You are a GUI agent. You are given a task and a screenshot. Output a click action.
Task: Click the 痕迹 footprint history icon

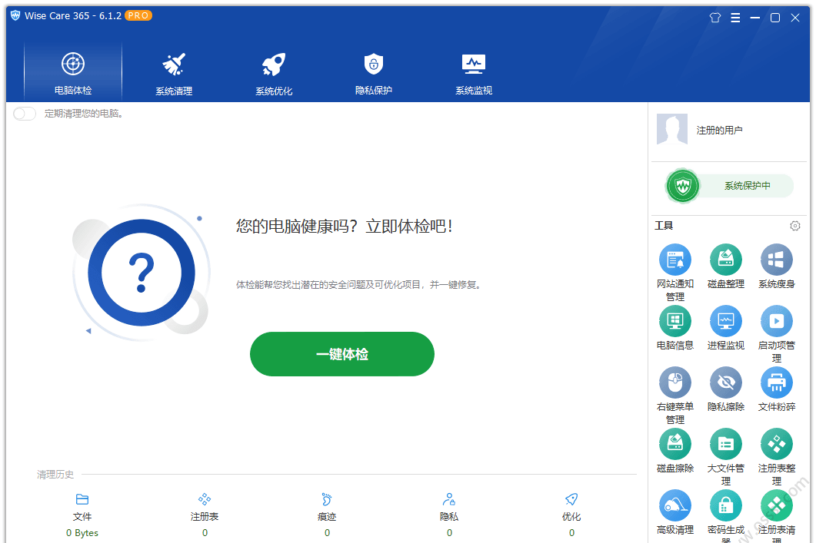(x=327, y=499)
